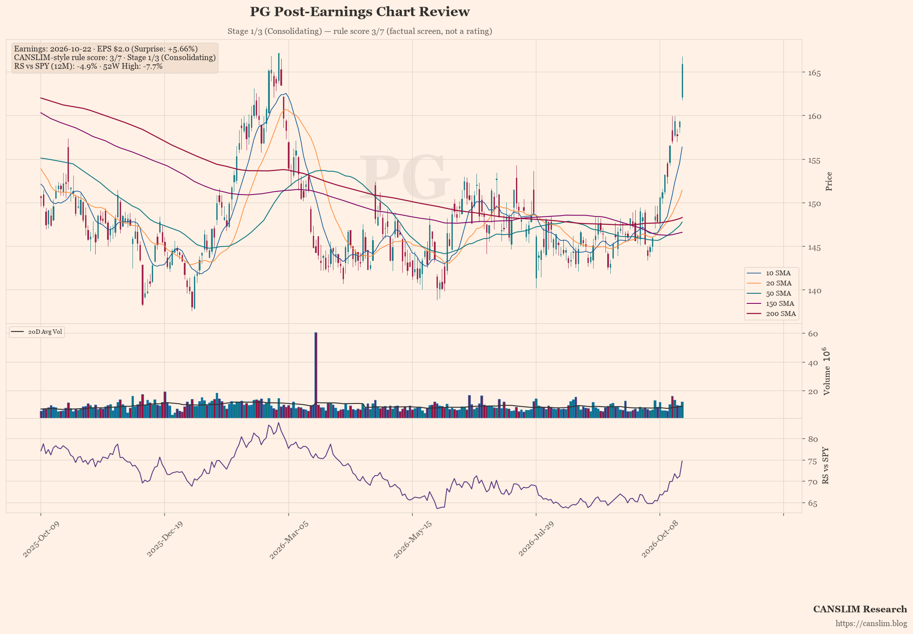Click the 'CANSLIM Research' branding text

pyautogui.click(x=860, y=609)
